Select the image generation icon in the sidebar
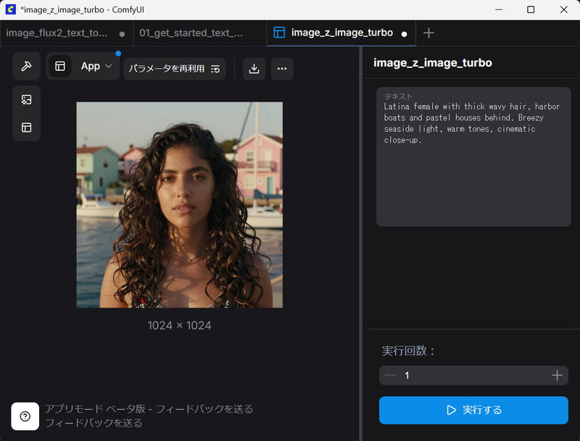This screenshot has width=580, height=441. 26,99
